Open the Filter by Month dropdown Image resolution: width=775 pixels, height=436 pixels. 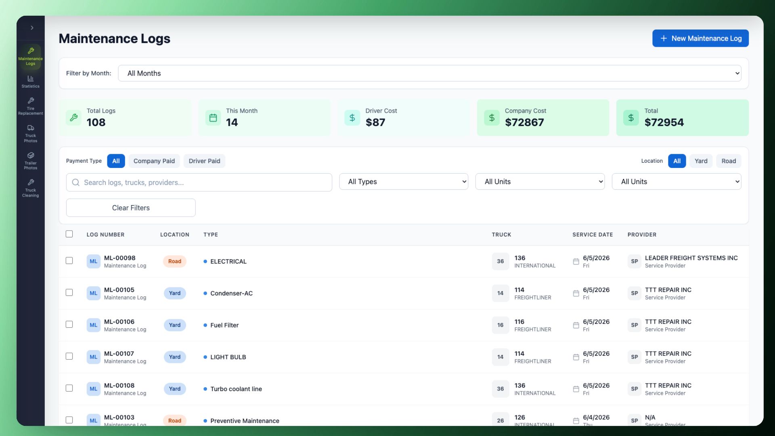click(x=429, y=73)
